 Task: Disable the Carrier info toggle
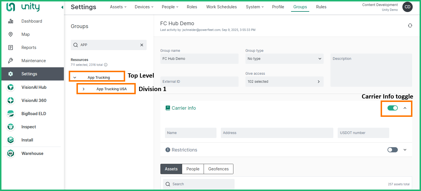pos(392,108)
